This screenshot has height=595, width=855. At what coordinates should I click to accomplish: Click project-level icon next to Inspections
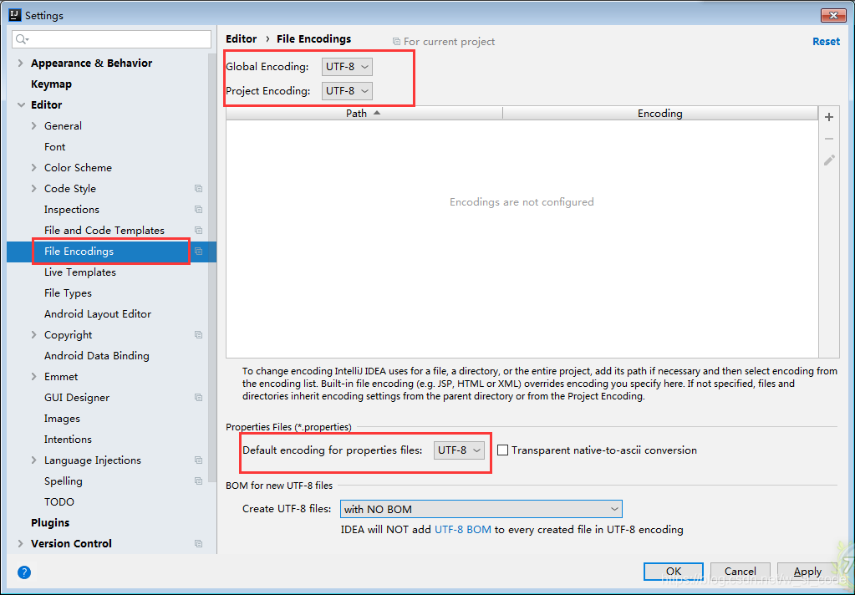[x=198, y=210]
